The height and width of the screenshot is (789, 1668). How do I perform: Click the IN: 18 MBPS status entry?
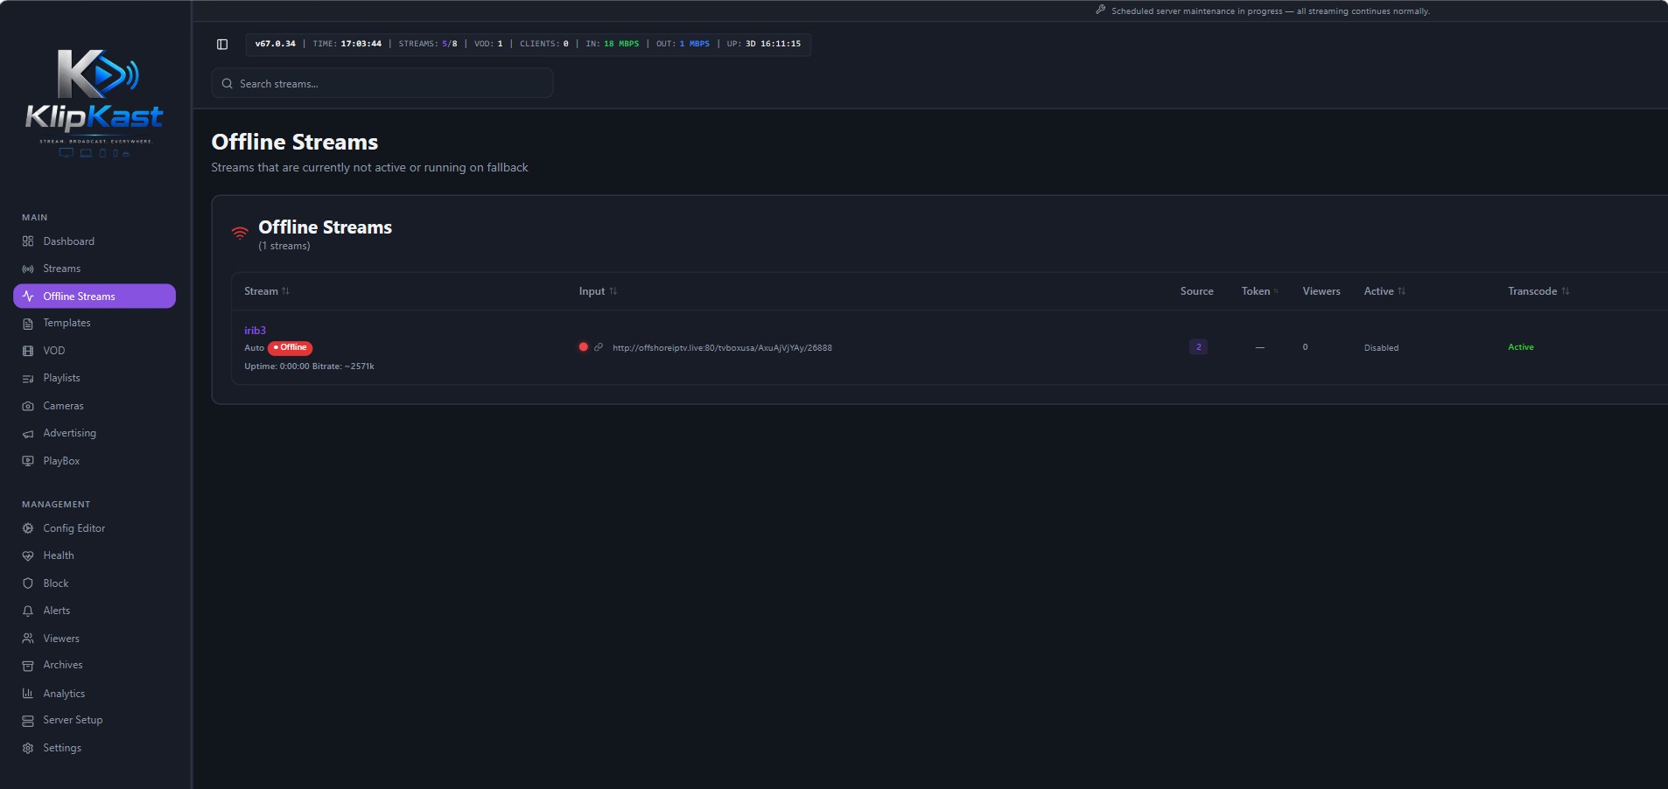613,44
